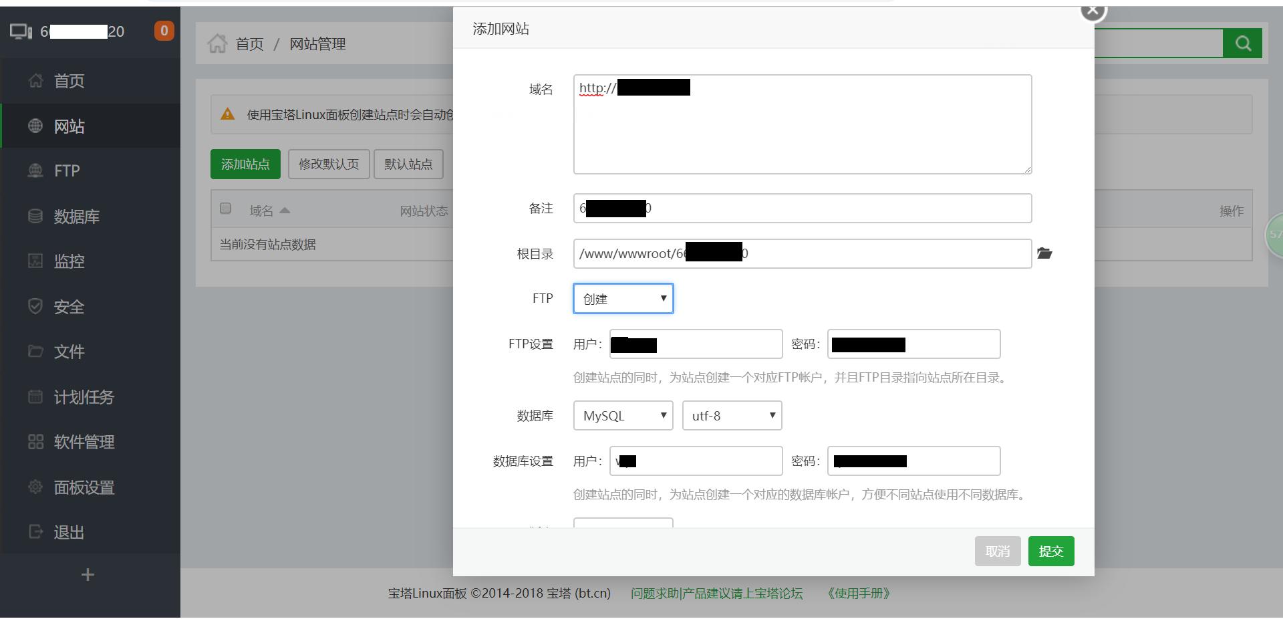Open the 宝塔论坛 help link

[716, 593]
